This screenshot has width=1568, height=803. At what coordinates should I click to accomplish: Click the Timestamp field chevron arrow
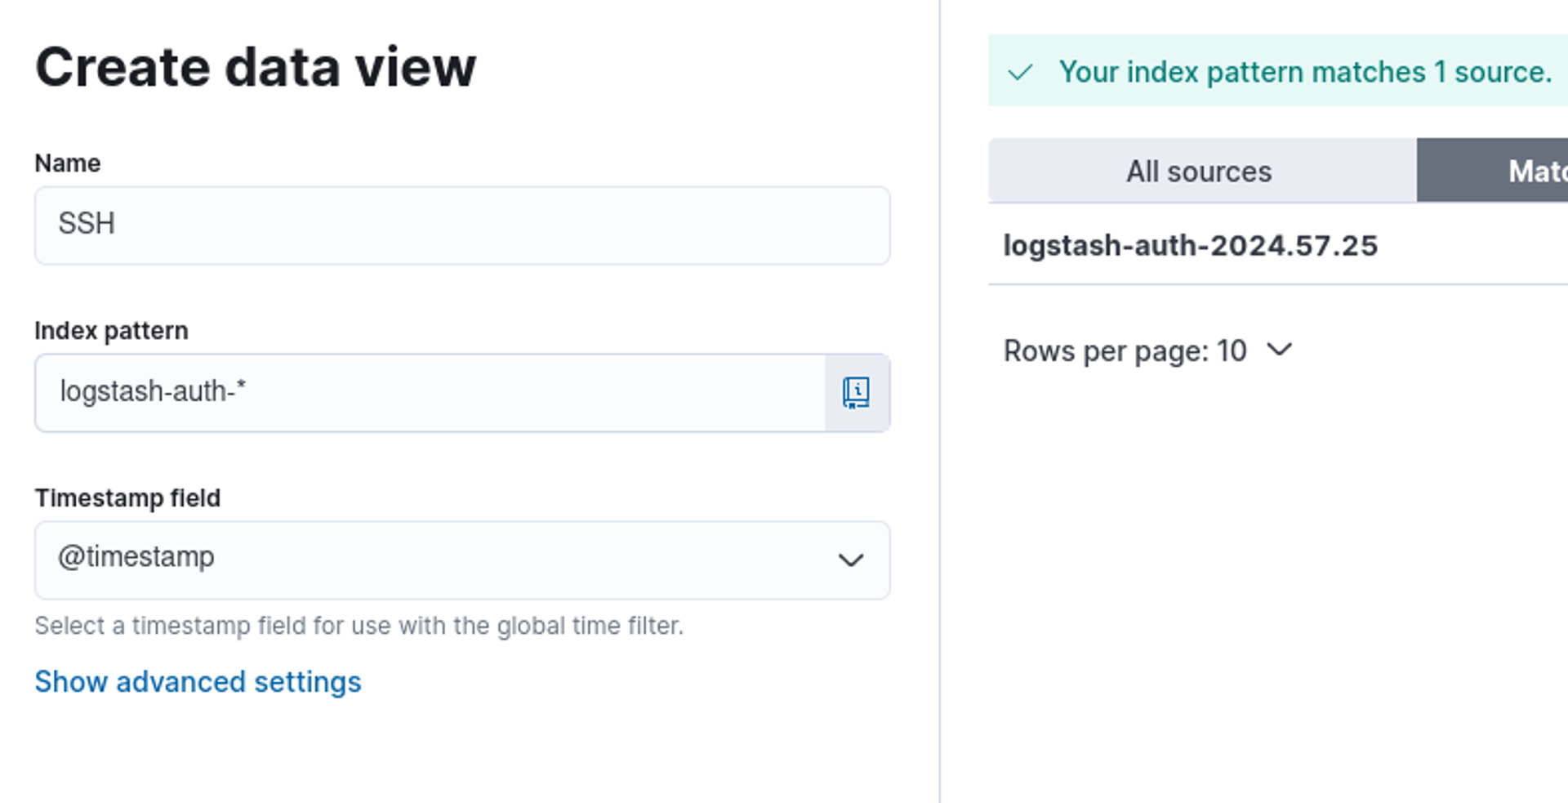850,560
